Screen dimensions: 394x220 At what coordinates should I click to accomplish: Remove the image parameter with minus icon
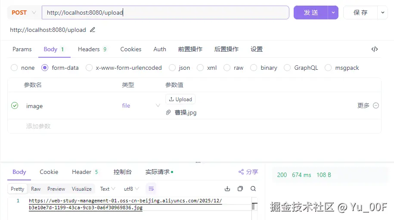click(x=376, y=105)
